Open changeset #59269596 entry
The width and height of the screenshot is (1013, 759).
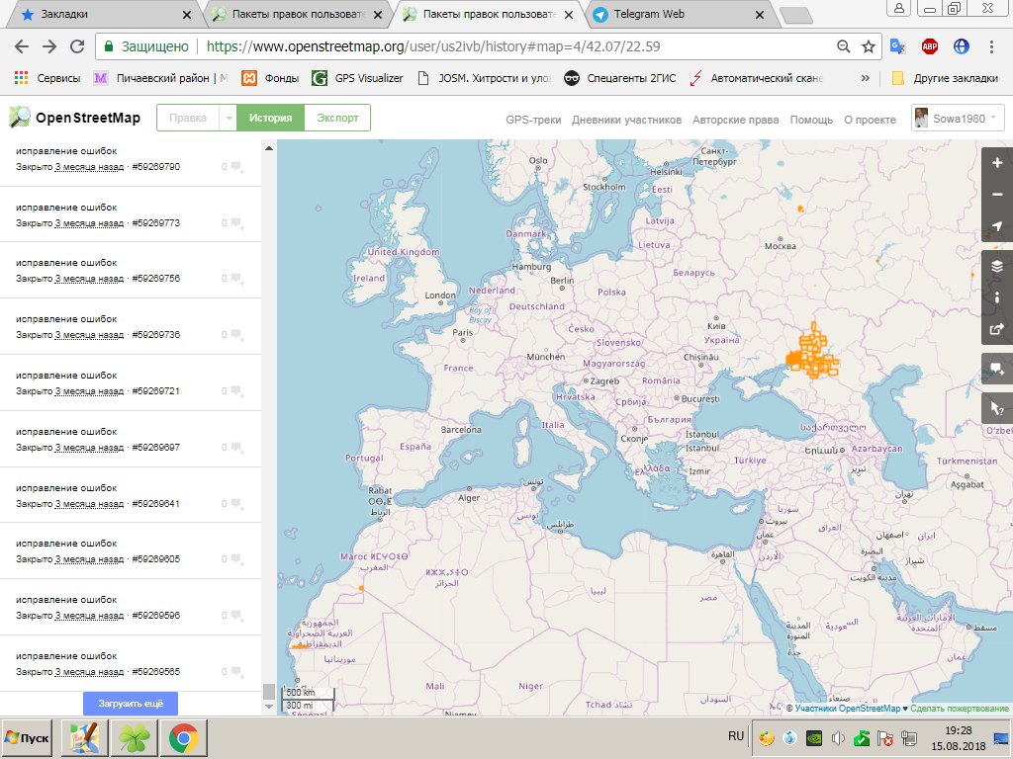point(131,608)
